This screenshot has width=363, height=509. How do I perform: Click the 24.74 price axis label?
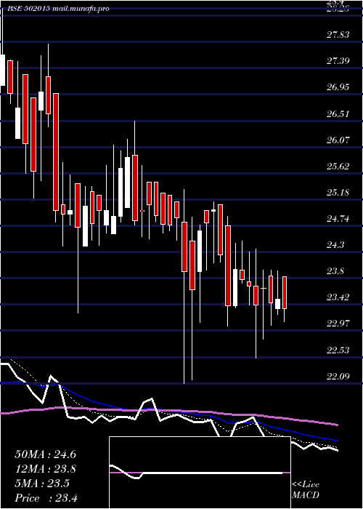(338, 218)
